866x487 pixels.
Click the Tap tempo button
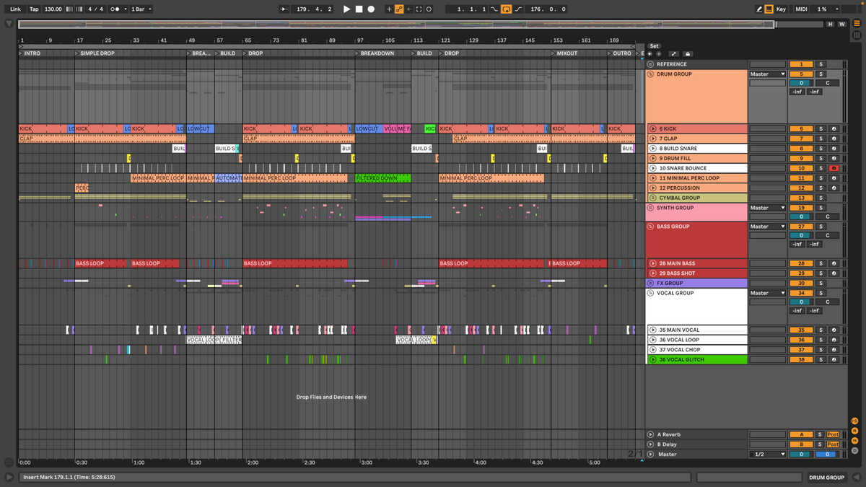click(x=34, y=9)
